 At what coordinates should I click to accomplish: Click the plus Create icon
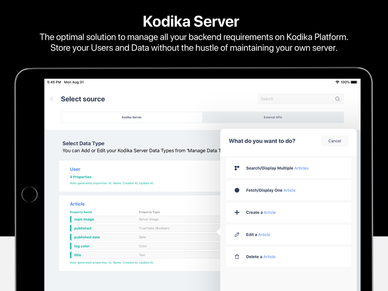point(237,212)
